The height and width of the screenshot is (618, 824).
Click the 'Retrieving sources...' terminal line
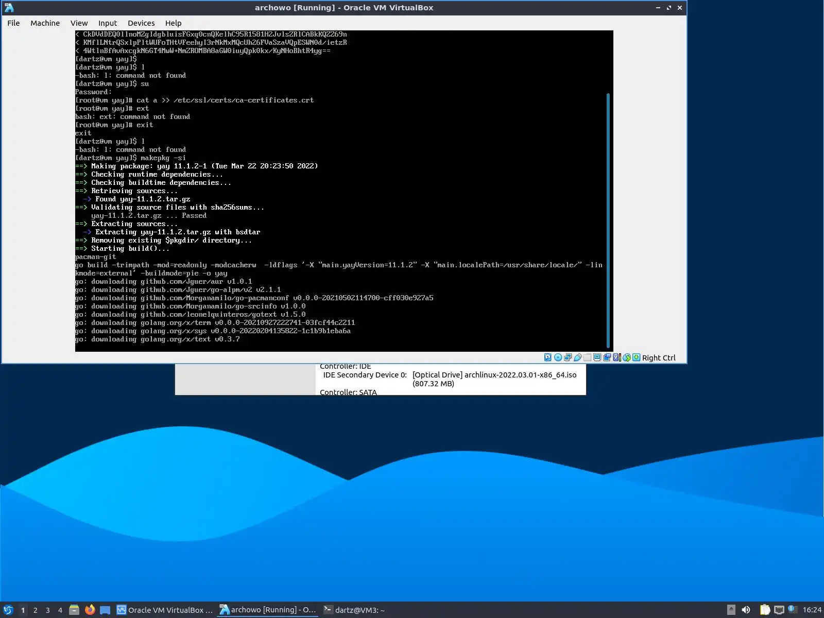126,191
